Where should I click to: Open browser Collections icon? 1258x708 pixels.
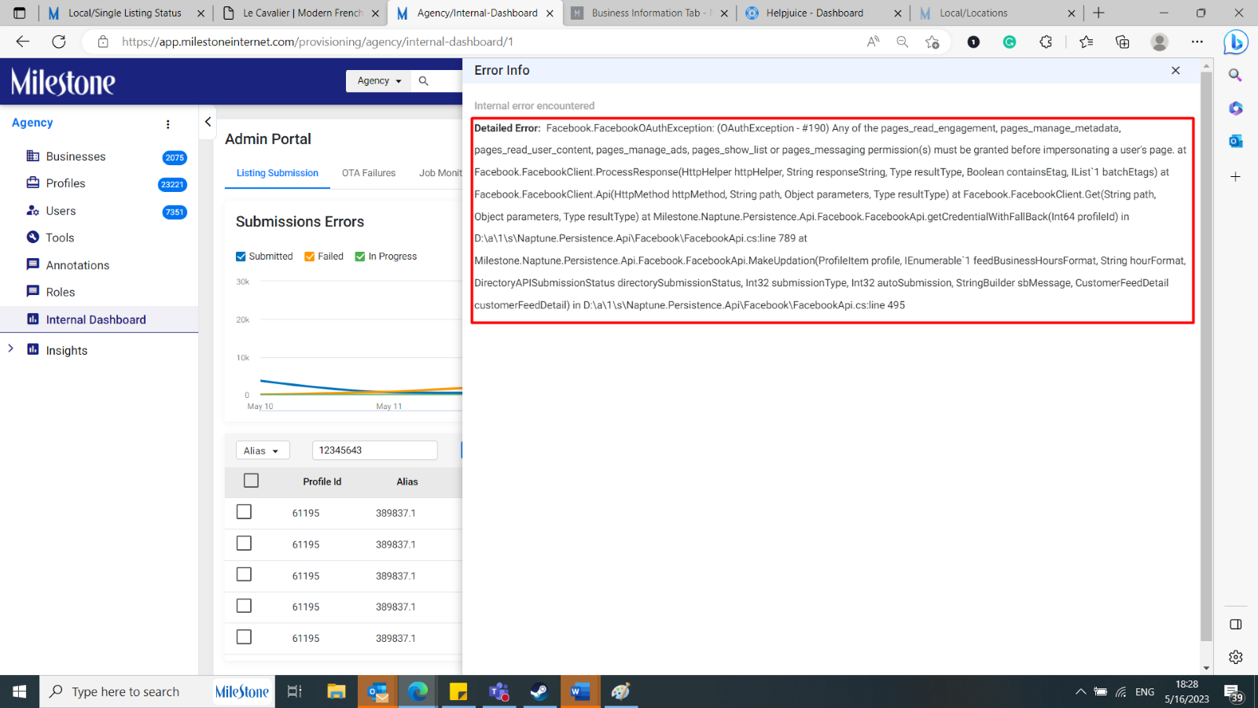click(1123, 42)
